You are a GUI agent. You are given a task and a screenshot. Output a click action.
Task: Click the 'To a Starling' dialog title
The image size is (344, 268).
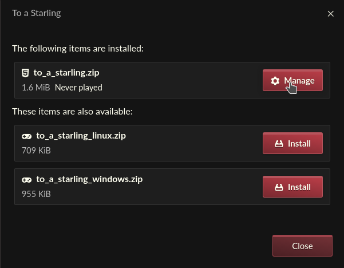[x=37, y=13]
